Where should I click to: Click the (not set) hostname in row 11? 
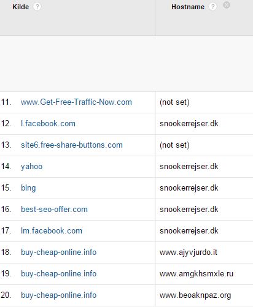(174, 102)
